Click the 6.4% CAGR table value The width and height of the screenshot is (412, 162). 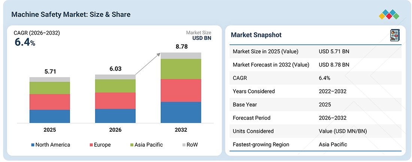pyautogui.click(x=325, y=78)
